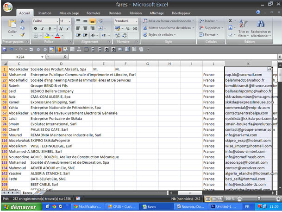
Task: Click the AutoSum sigma icon
Action: coord(230,21)
